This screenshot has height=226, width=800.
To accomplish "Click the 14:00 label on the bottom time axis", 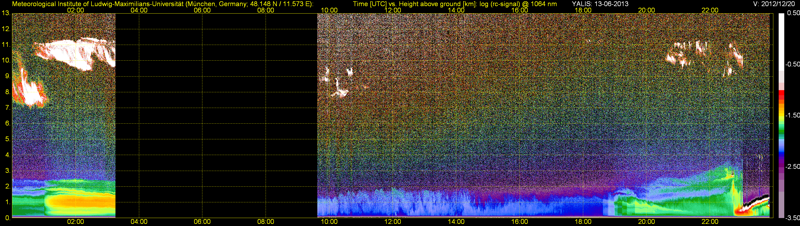I will (x=456, y=222).
